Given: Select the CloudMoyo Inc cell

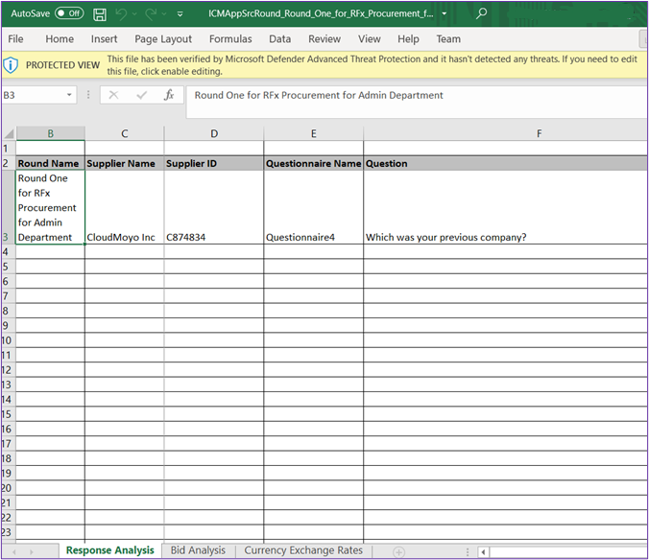Looking at the screenshot, I should [x=124, y=207].
